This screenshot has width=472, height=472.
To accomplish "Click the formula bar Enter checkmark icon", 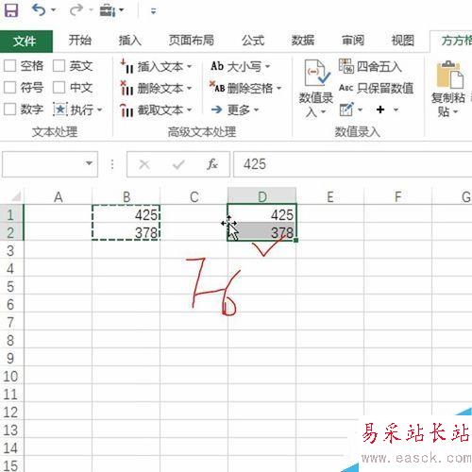I will click(x=178, y=164).
